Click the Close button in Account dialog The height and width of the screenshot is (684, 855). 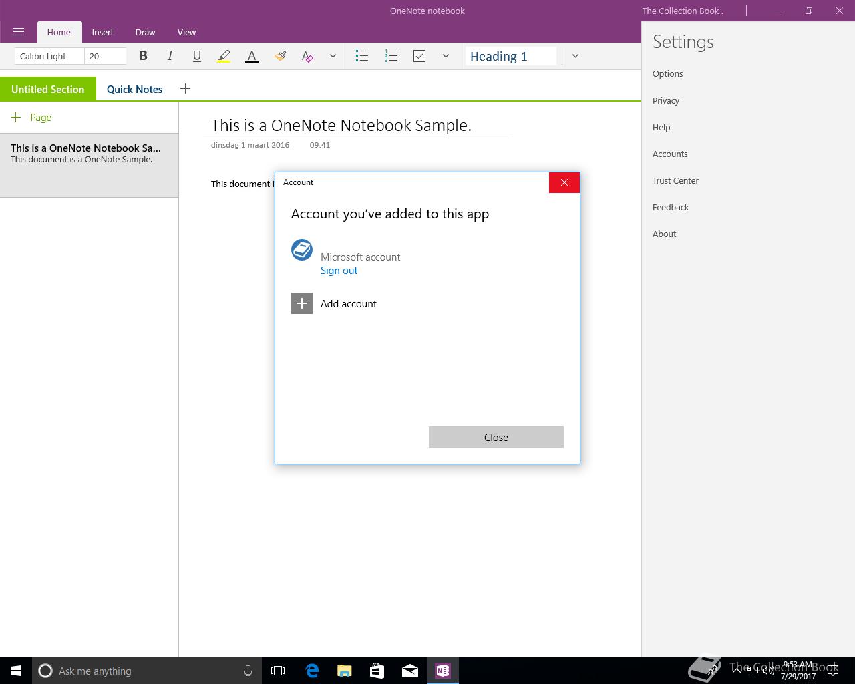(496, 437)
